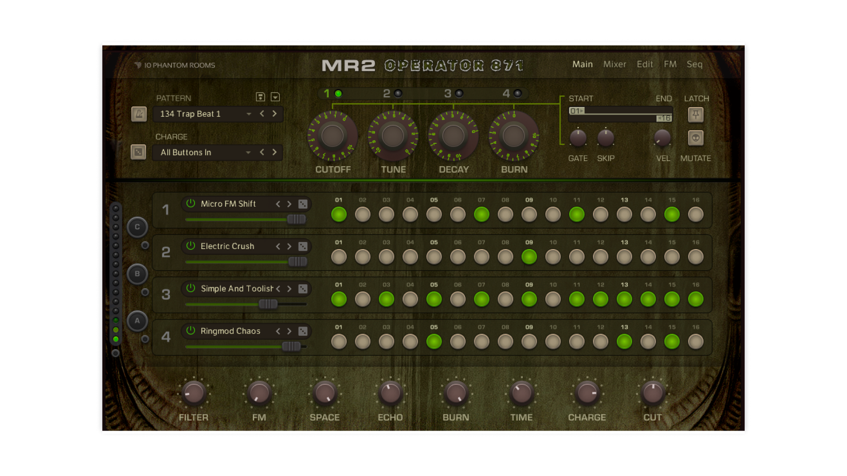Switch to the Mixer tab

point(615,64)
